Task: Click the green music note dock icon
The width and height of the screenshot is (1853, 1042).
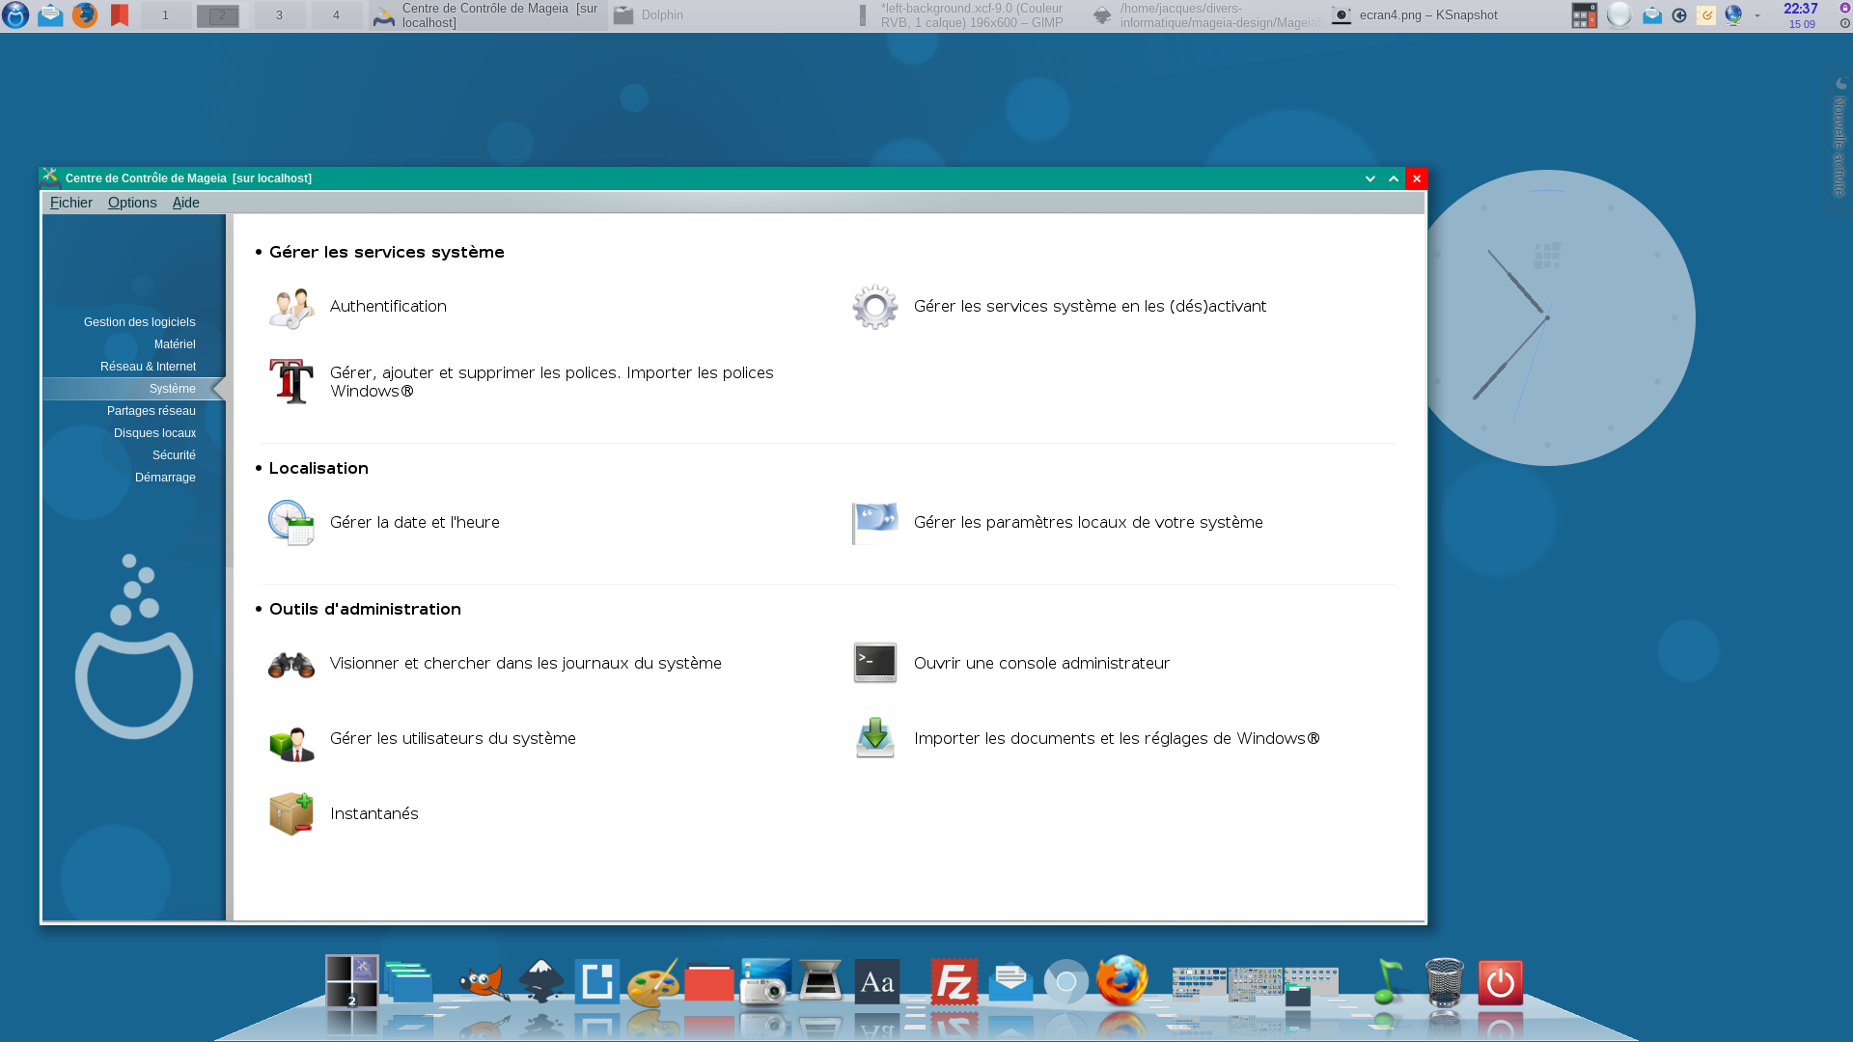Action: click(x=1388, y=981)
